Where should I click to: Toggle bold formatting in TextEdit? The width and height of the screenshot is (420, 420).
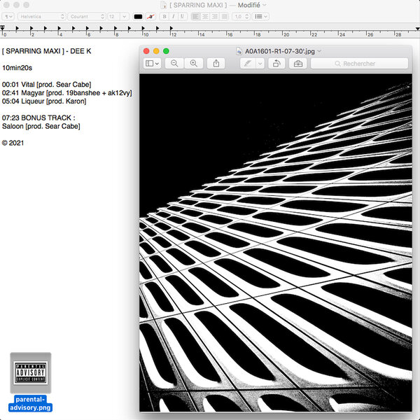tap(164, 16)
